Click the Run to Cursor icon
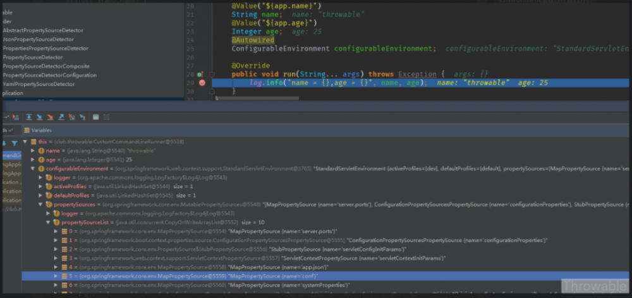 pos(82,117)
